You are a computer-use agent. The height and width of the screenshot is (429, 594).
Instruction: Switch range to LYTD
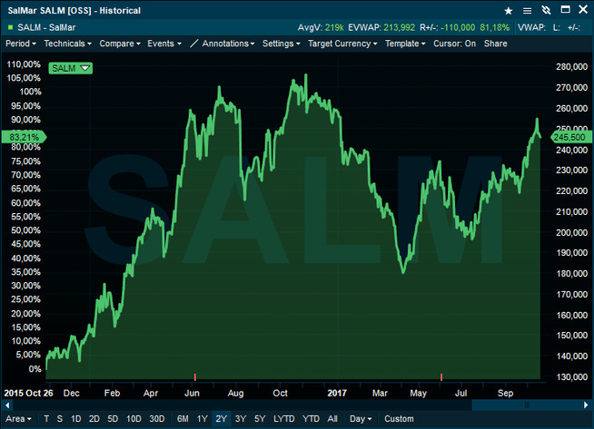click(x=284, y=419)
